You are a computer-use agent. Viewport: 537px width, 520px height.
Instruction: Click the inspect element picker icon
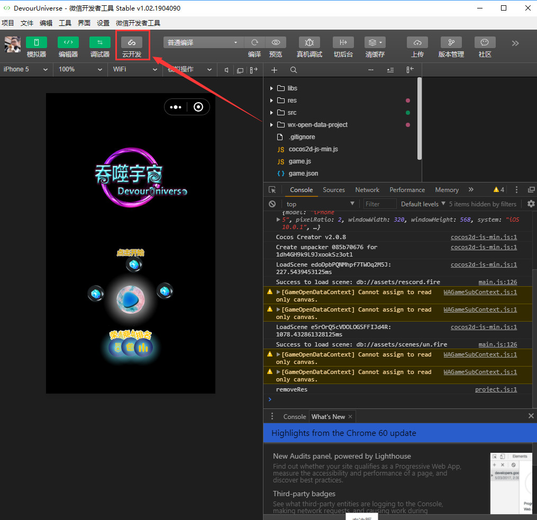(272, 190)
